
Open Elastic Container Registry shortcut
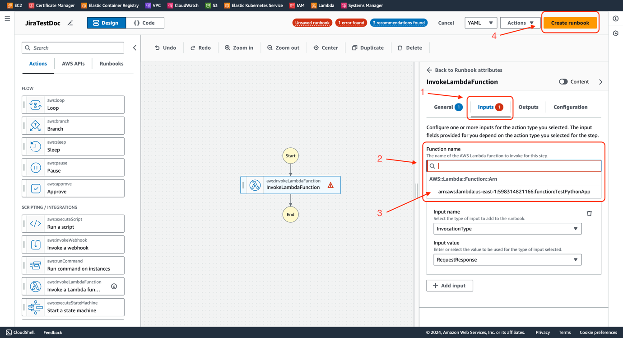110,5
